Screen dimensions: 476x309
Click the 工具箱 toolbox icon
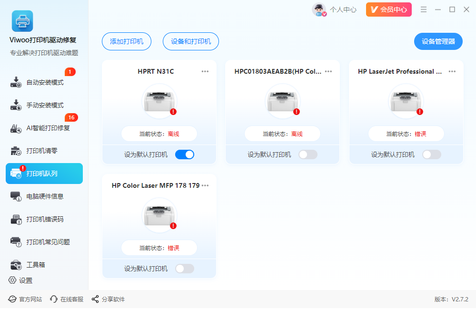pos(16,265)
